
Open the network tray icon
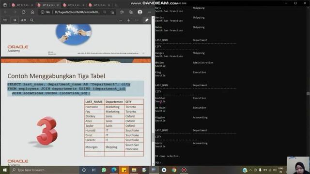[x=270, y=170]
